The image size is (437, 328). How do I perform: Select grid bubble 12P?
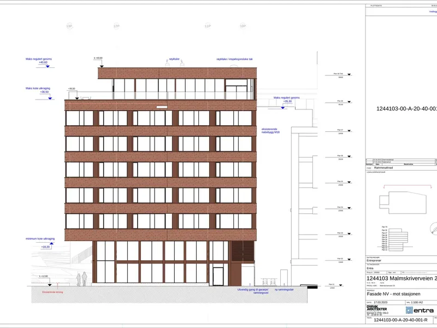(116, 26)
